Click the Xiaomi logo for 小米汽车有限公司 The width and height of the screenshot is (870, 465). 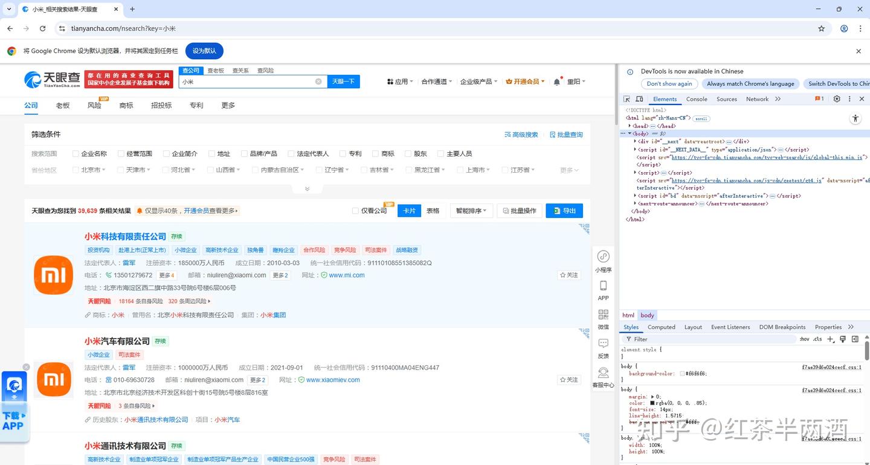[x=54, y=379]
